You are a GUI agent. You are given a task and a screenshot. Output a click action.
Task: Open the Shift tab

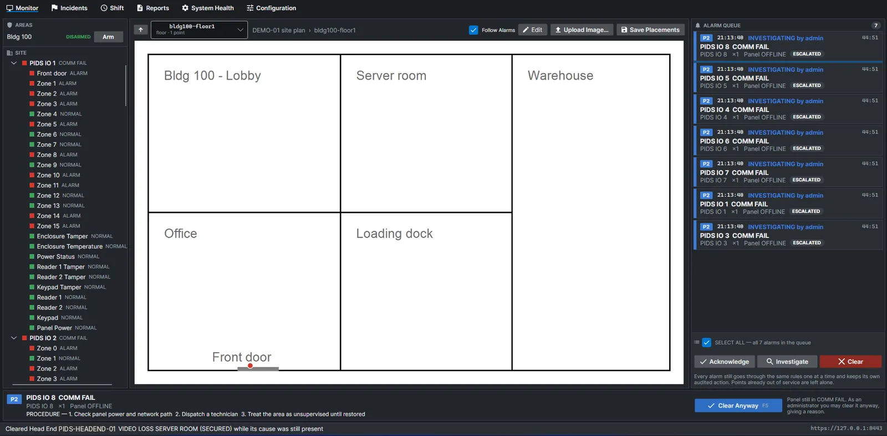click(x=112, y=8)
